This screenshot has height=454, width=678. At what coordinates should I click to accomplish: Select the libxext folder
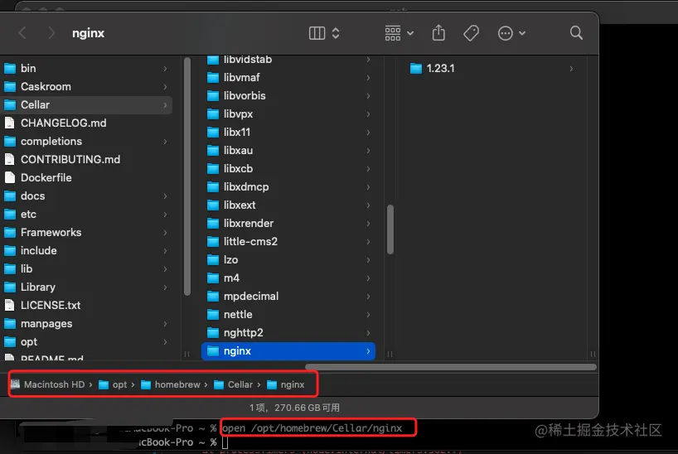pyautogui.click(x=288, y=205)
